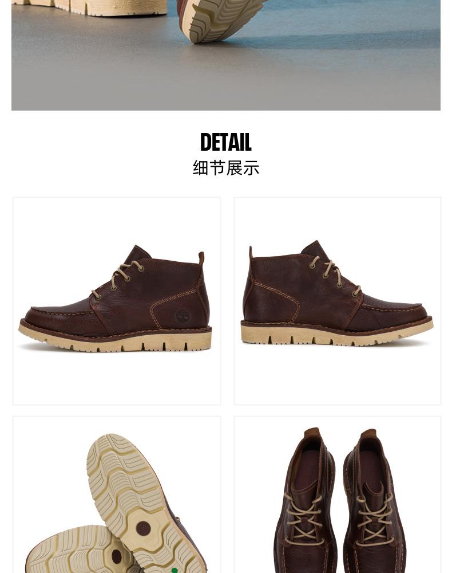Click the cream lug sole of the outer side boot
Image resolution: width=452 pixels, height=573 pixels.
(x=115, y=339)
